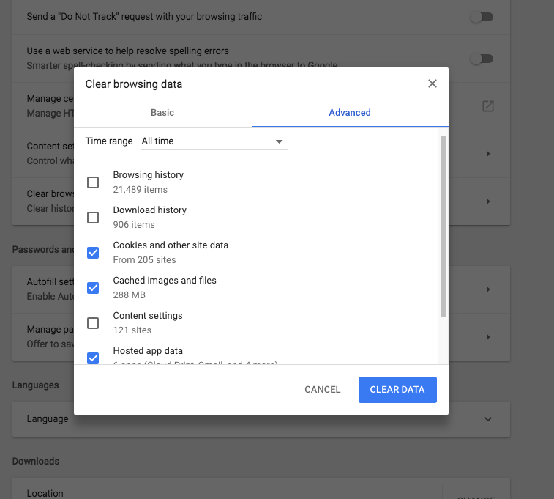This screenshot has height=499, width=554.
Task: Toggle the Do Not Track switch
Action: (x=482, y=17)
